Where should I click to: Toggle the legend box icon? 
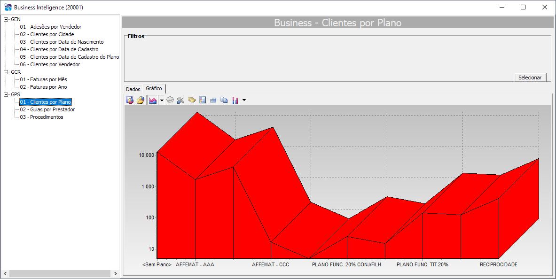pos(203,101)
